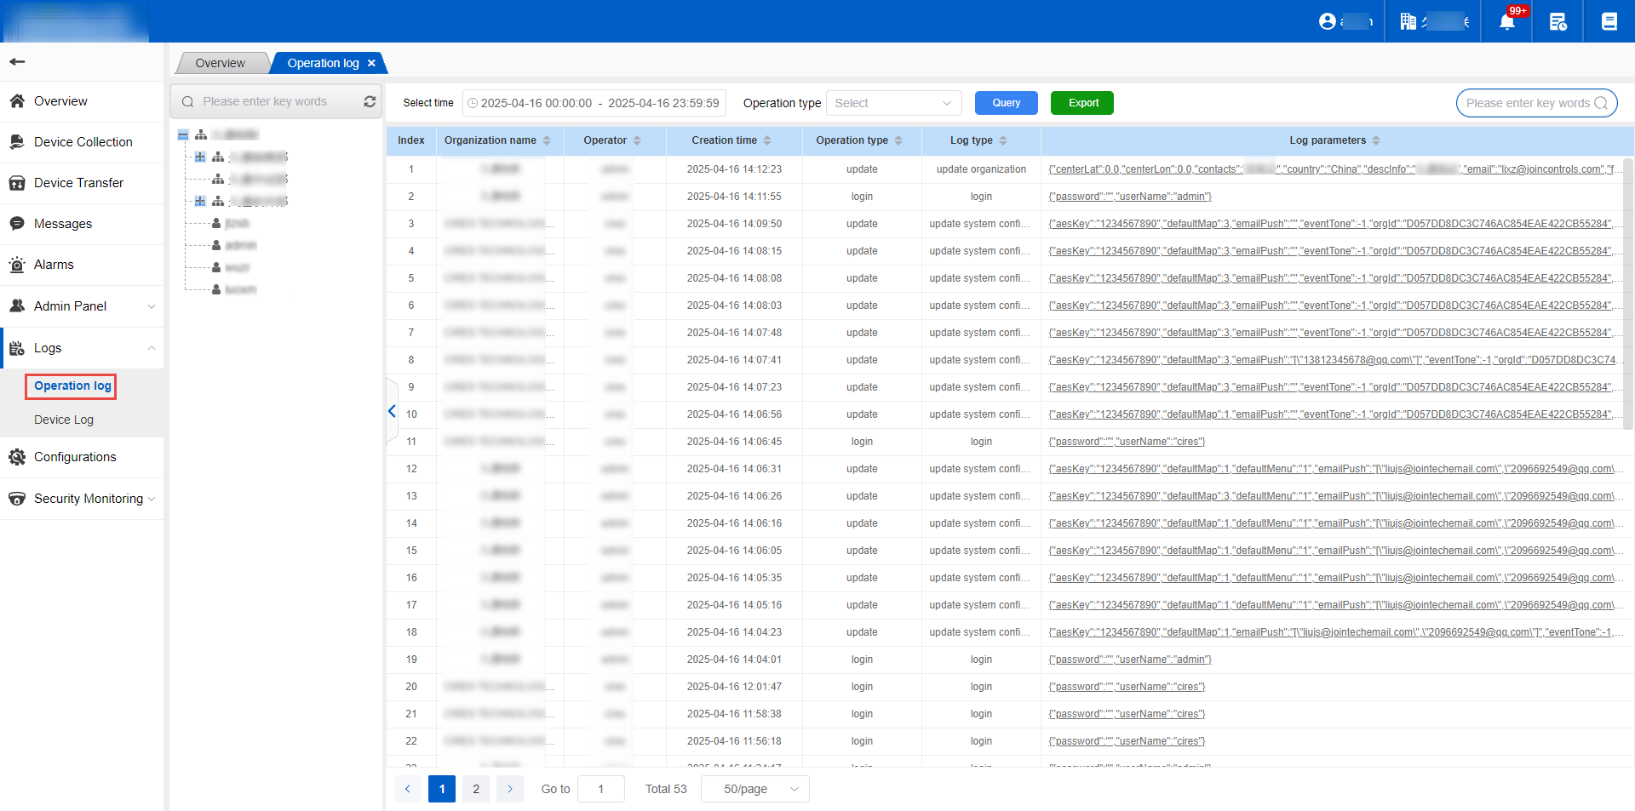This screenshot has width=1635, height=811.
Task: Close the Operation log tab
Action: tap(371, 63)
